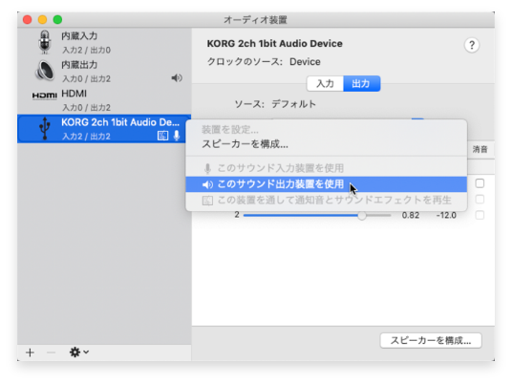Close the オーディオ装置 window

coord(28,20)
